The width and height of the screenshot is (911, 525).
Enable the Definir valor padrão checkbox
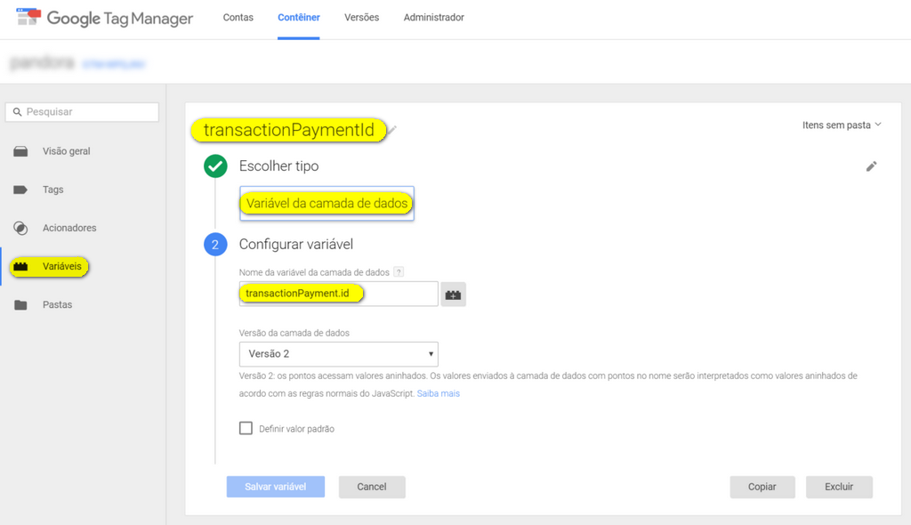(x=246, y=428)
